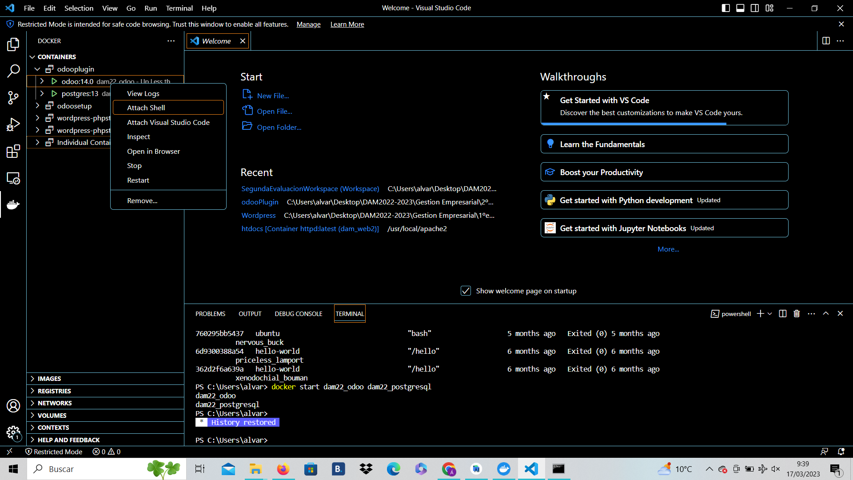This screenshot has width=853, height=480.
Task: Choose Attach Shell from the context menu
Action: tap(146, 108)
